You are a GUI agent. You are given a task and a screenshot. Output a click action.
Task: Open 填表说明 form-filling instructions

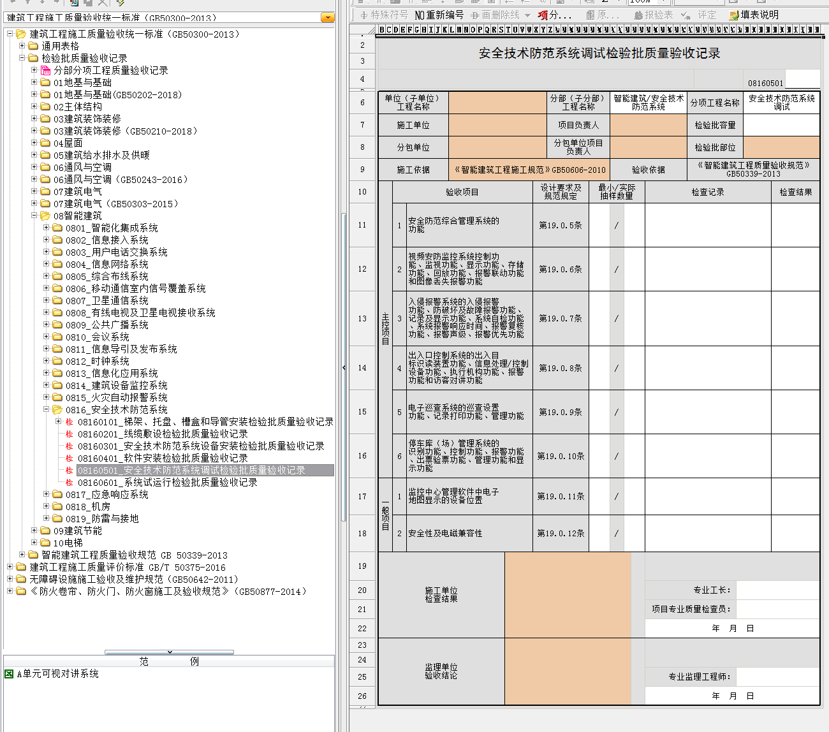point(754,15)
